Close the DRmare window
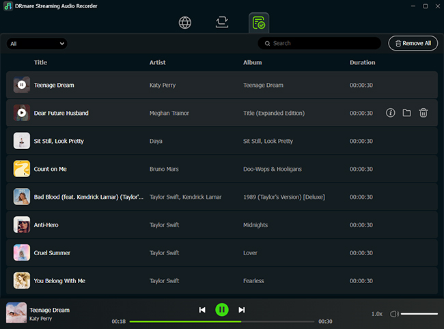Screen dimensions: 444x329 437,6
